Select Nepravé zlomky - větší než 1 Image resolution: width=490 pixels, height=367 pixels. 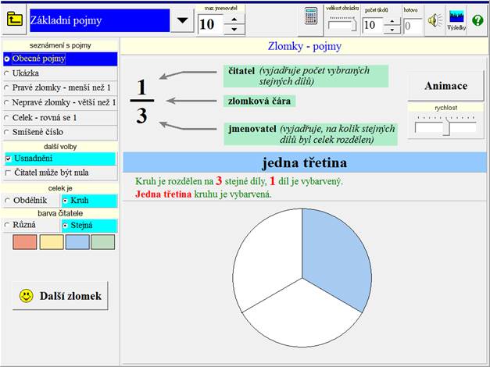[x=60, y=102]
